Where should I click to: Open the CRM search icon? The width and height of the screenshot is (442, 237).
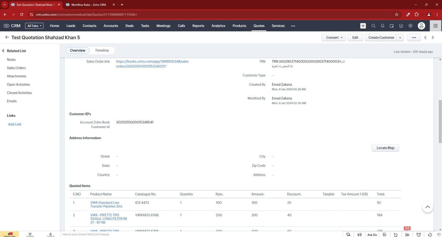373,26
